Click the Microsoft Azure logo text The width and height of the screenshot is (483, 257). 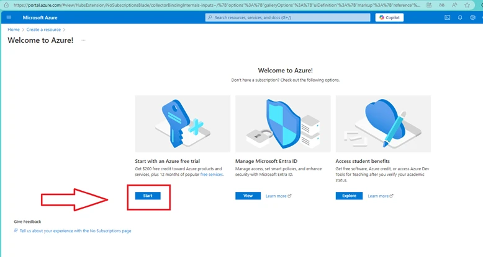(40, 17)
